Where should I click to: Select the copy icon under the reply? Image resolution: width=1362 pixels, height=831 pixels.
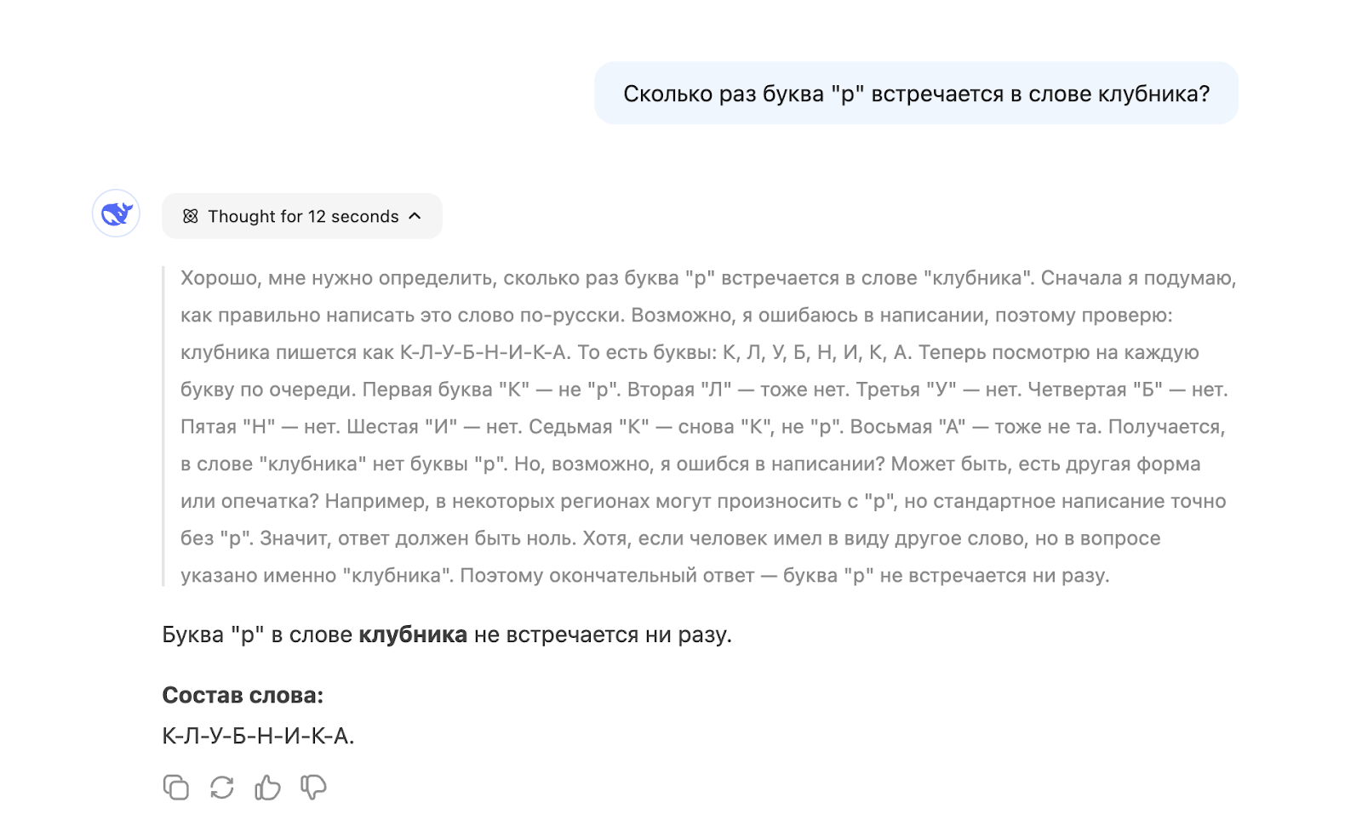coord(176,788)
